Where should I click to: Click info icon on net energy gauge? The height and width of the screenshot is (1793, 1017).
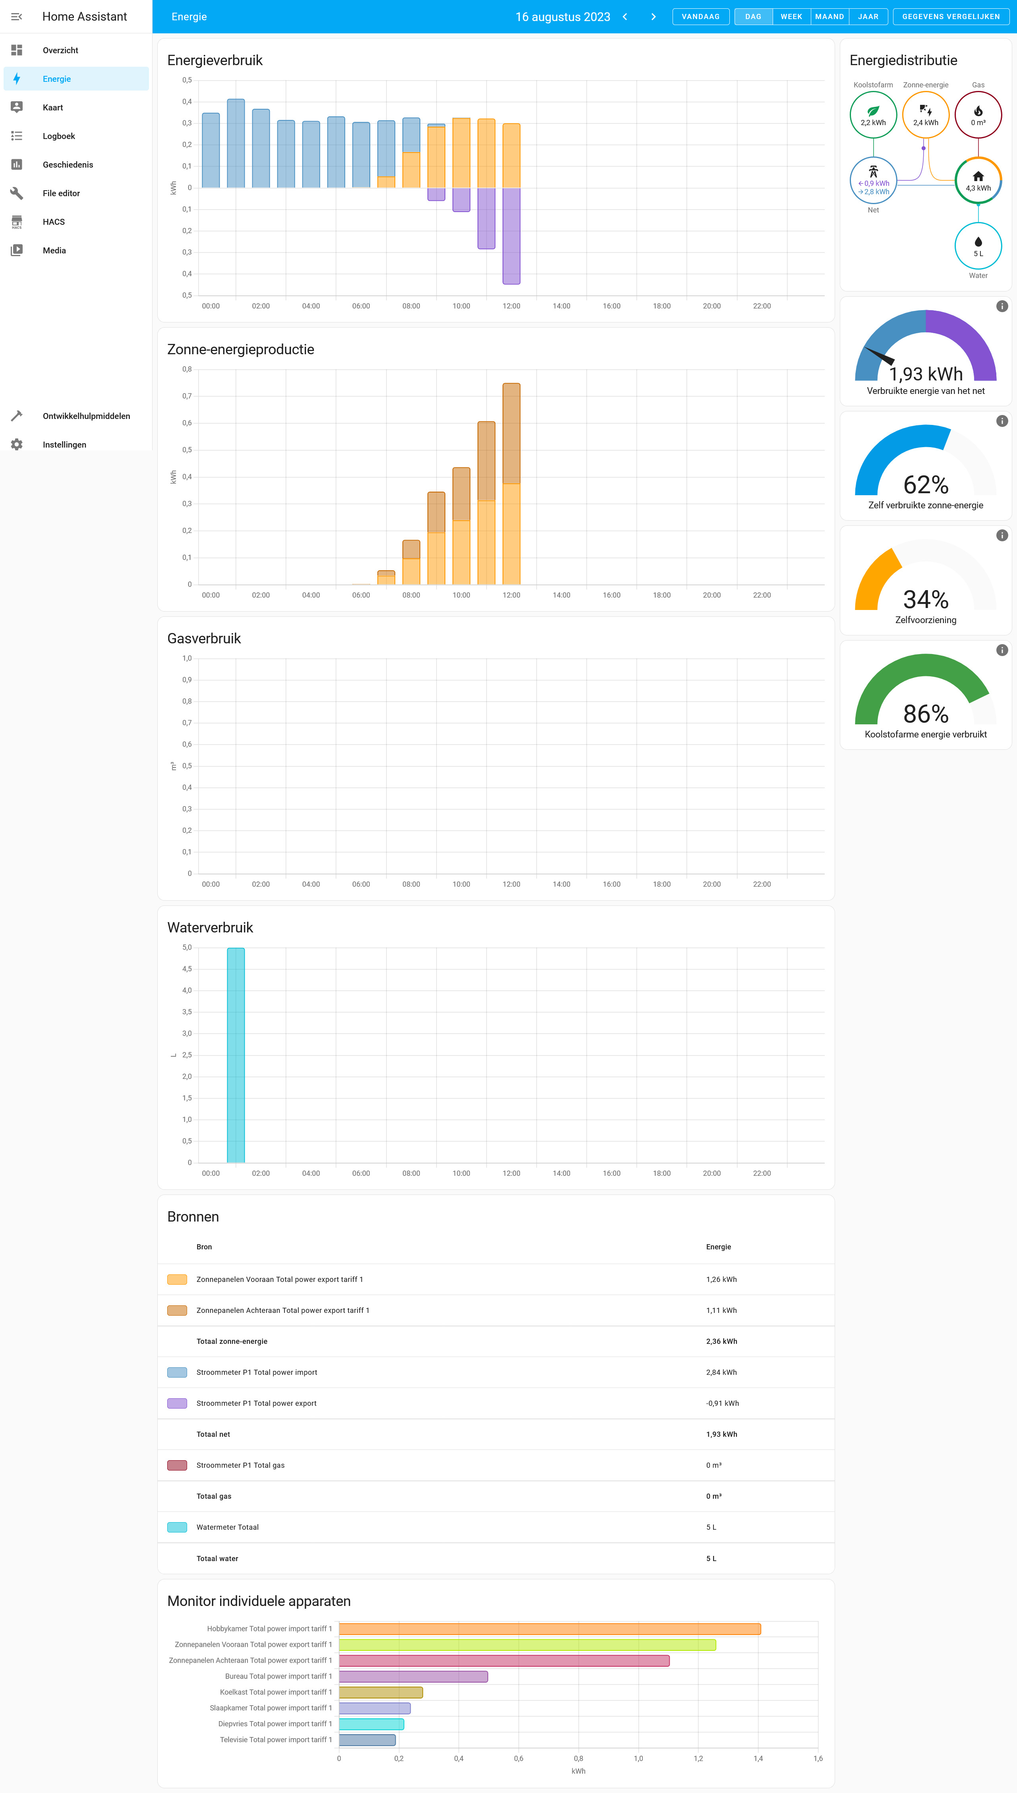click(1002, 307)
